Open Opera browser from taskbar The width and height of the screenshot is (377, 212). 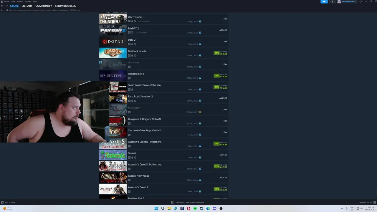pos(188,208)
